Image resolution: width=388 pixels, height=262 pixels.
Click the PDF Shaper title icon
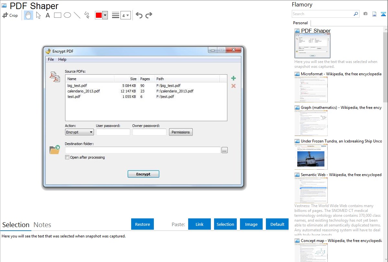[x=4, y=5]
